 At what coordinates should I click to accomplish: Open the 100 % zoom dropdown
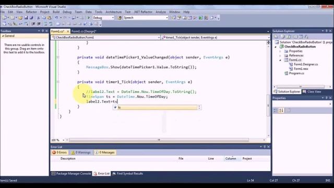[63, 140]
